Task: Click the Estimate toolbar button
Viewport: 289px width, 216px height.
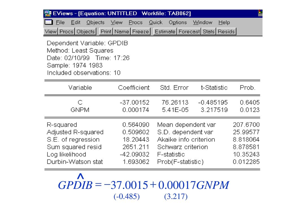Action: point(165,31)
